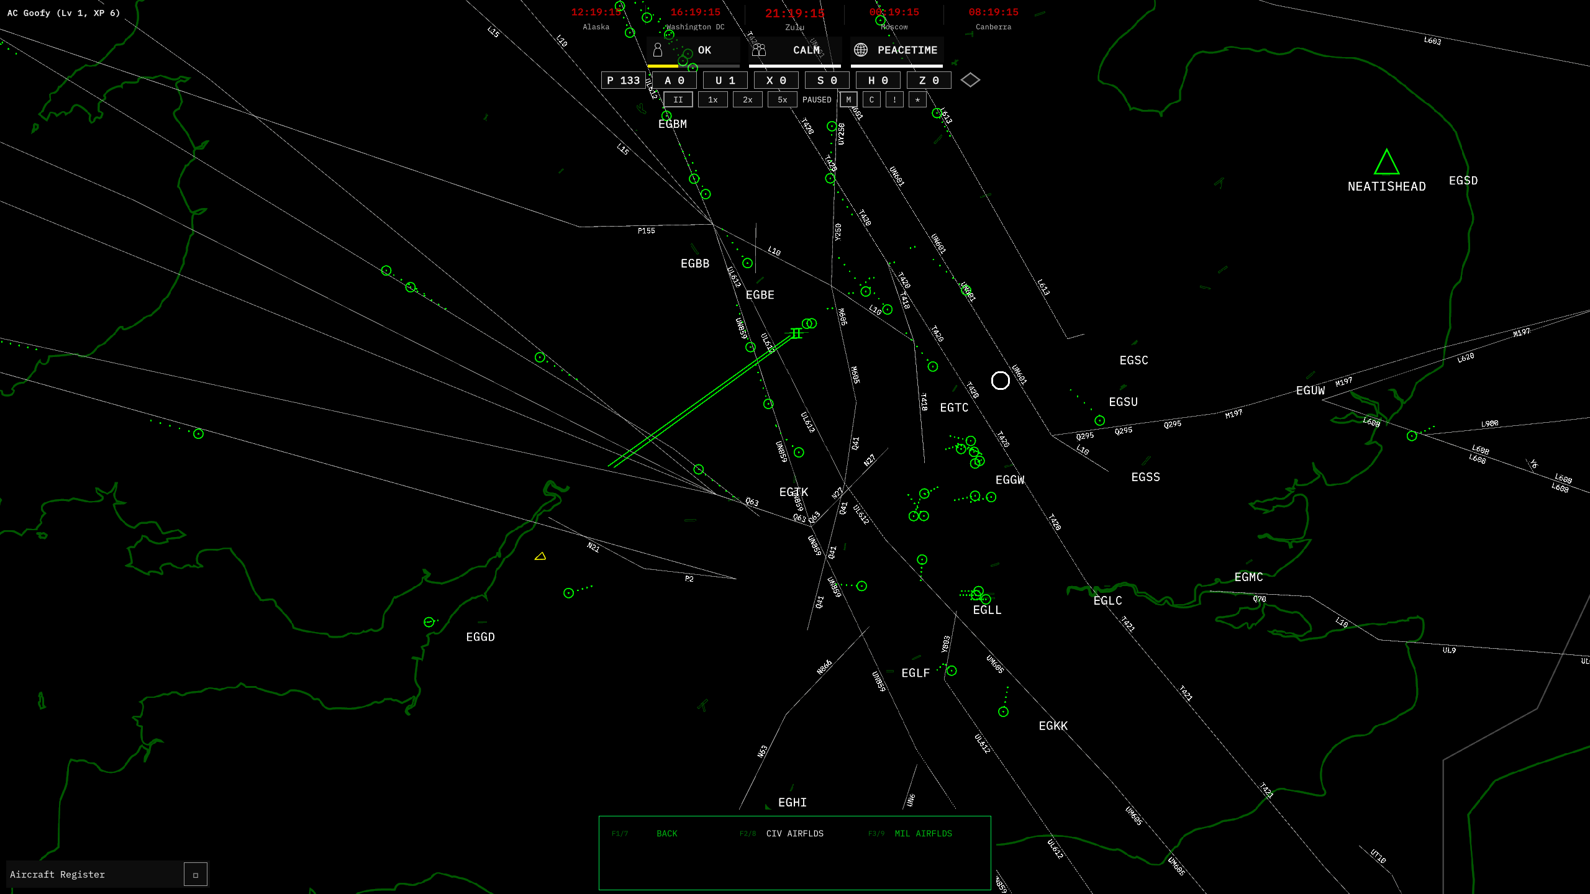
Task: Toggle the M filter button
Action: click(848, 99)
